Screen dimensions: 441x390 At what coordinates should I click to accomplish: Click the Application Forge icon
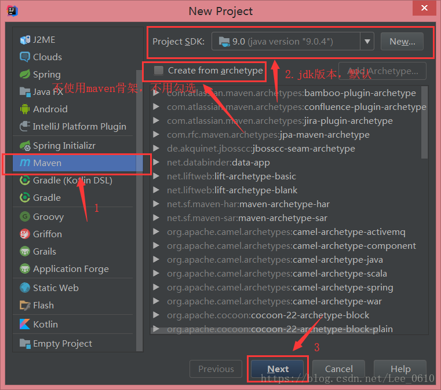point(25,268)
